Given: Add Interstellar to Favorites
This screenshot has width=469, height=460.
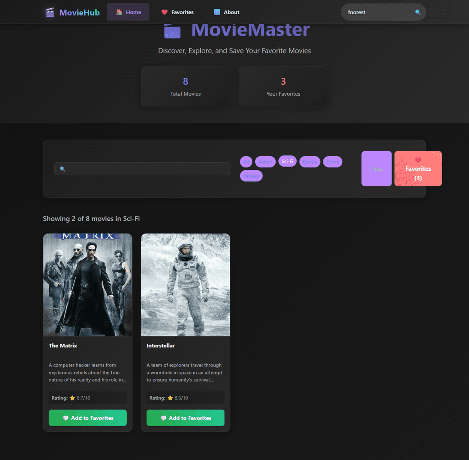Looking at the screenshot, I should click(185, 418).
